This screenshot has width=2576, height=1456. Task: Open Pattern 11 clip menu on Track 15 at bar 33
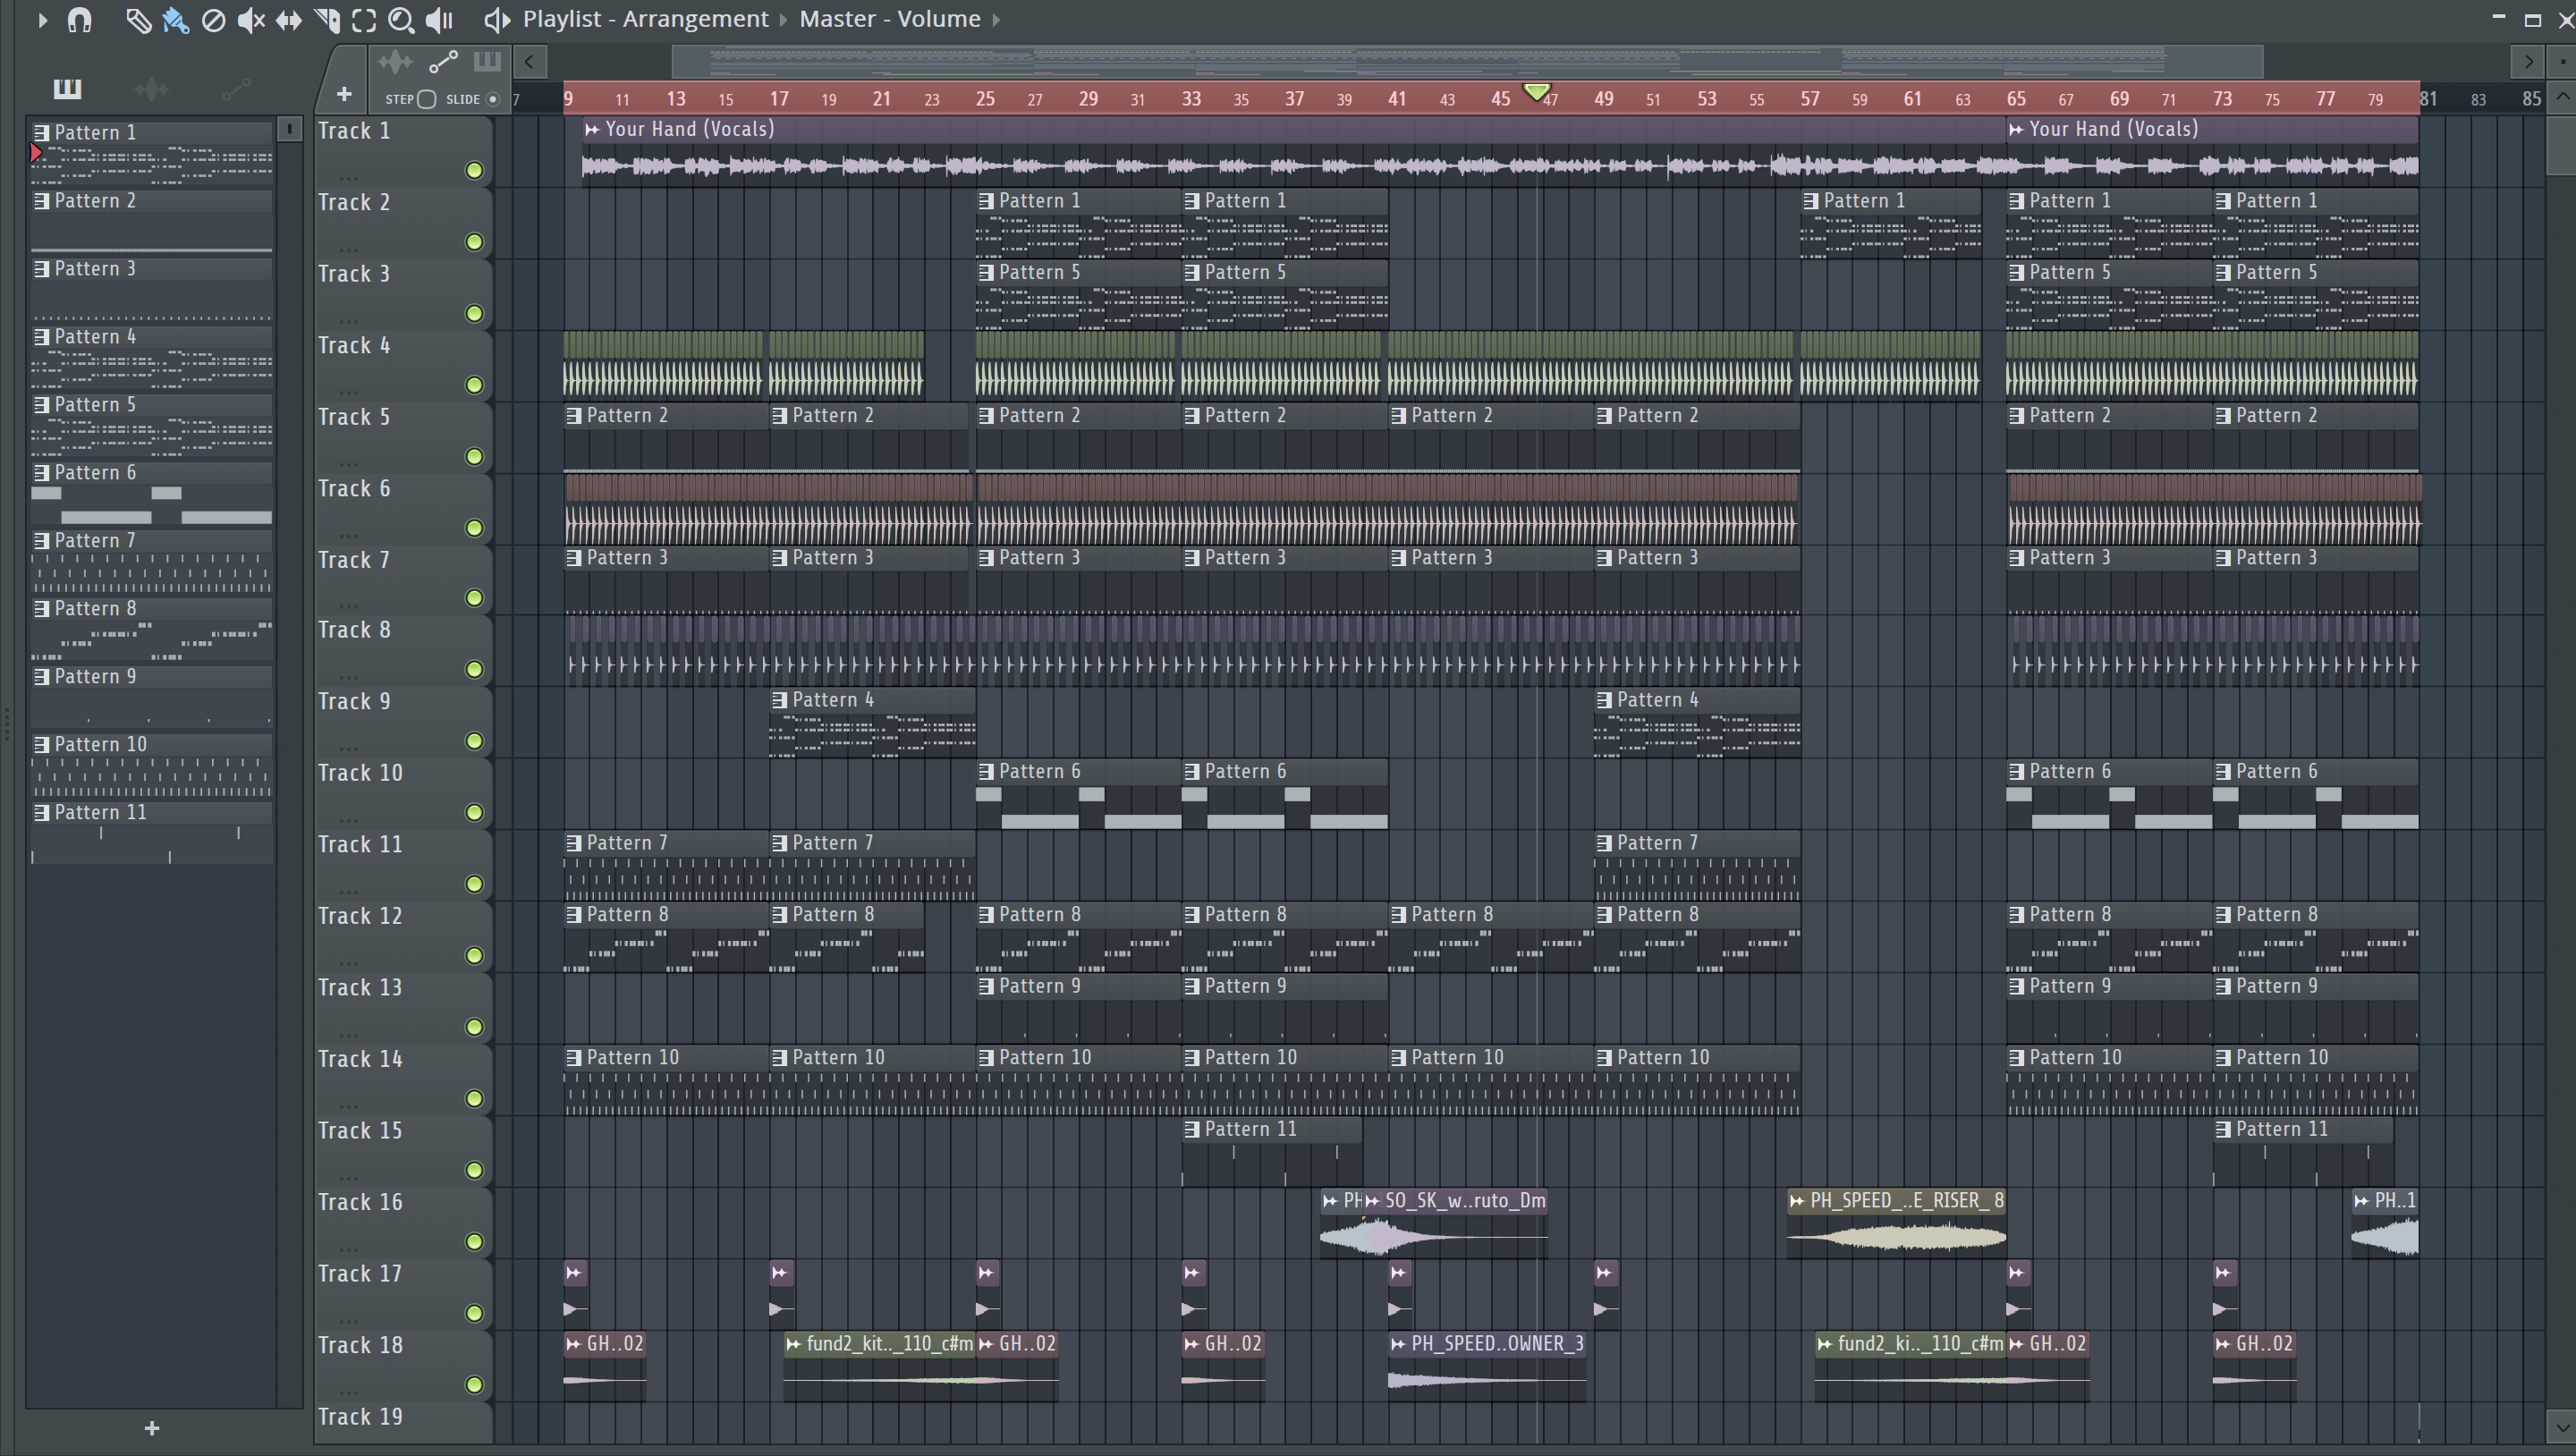(1192, 1130)
